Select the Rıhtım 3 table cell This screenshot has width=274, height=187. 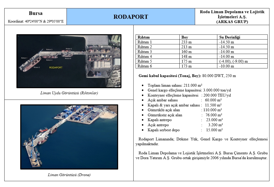(x=157, y=52)
